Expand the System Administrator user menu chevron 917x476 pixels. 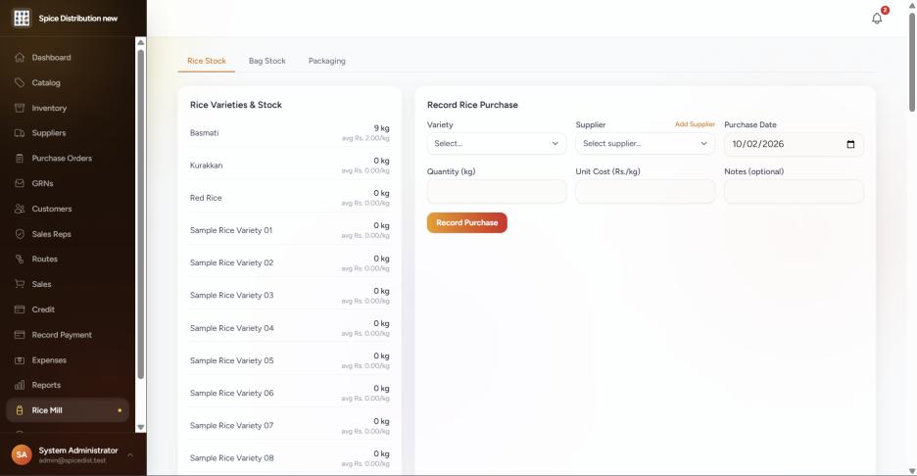coord(130,454)
